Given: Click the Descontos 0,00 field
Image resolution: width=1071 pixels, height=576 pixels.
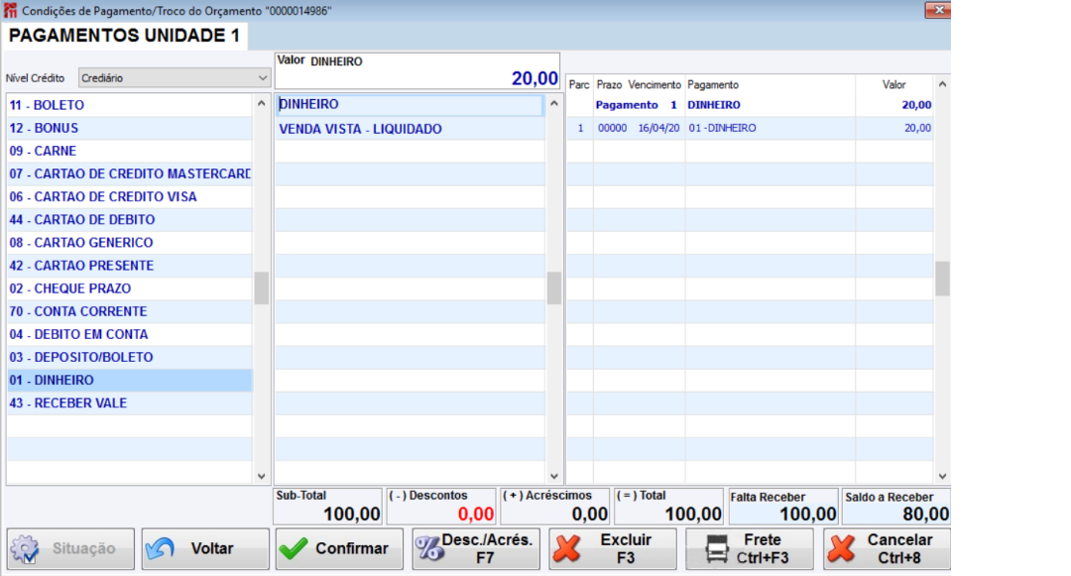Looking at the screenshot, I should coord(441,507).
